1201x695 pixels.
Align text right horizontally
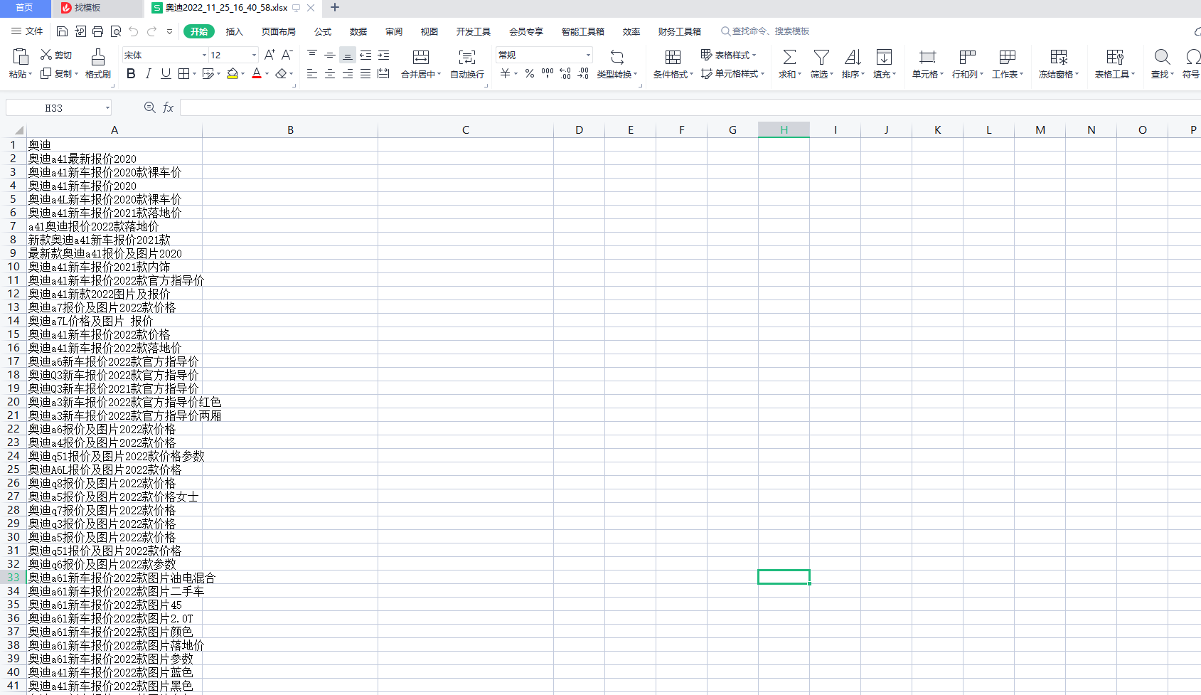click(x=348, y=73)
